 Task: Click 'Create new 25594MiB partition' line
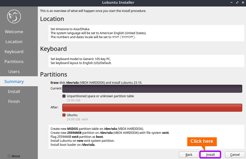point(110,133)
